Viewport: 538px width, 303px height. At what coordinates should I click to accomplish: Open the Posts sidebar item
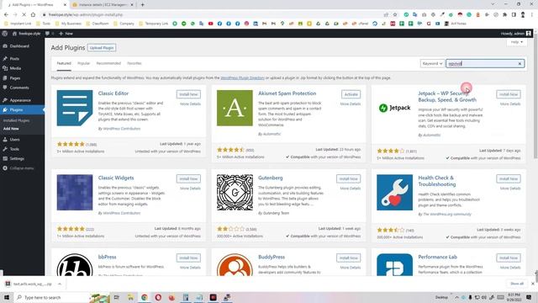click(14, 59)
